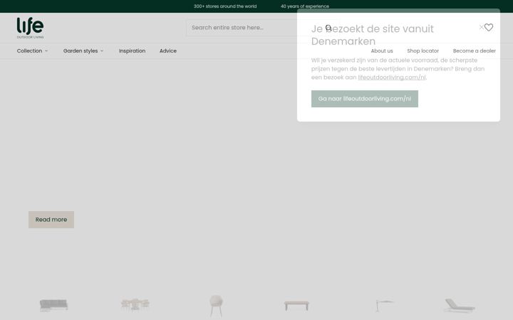Select the garden table category thumbnail

[x=296, y=306]
